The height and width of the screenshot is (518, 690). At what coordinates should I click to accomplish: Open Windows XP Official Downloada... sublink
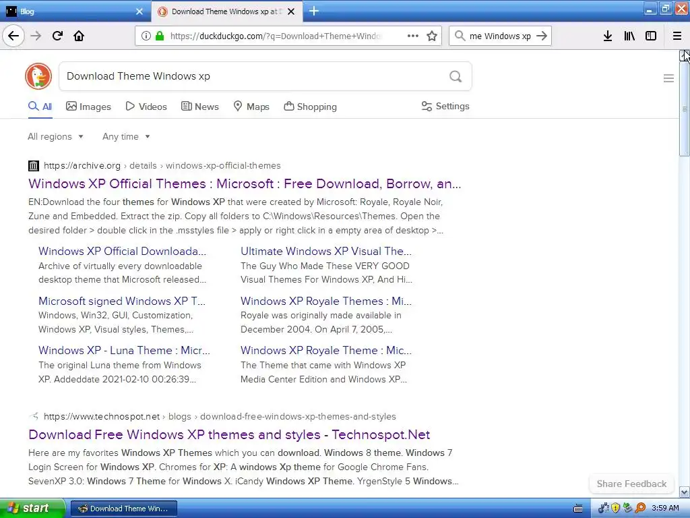(x=123, y=251)
